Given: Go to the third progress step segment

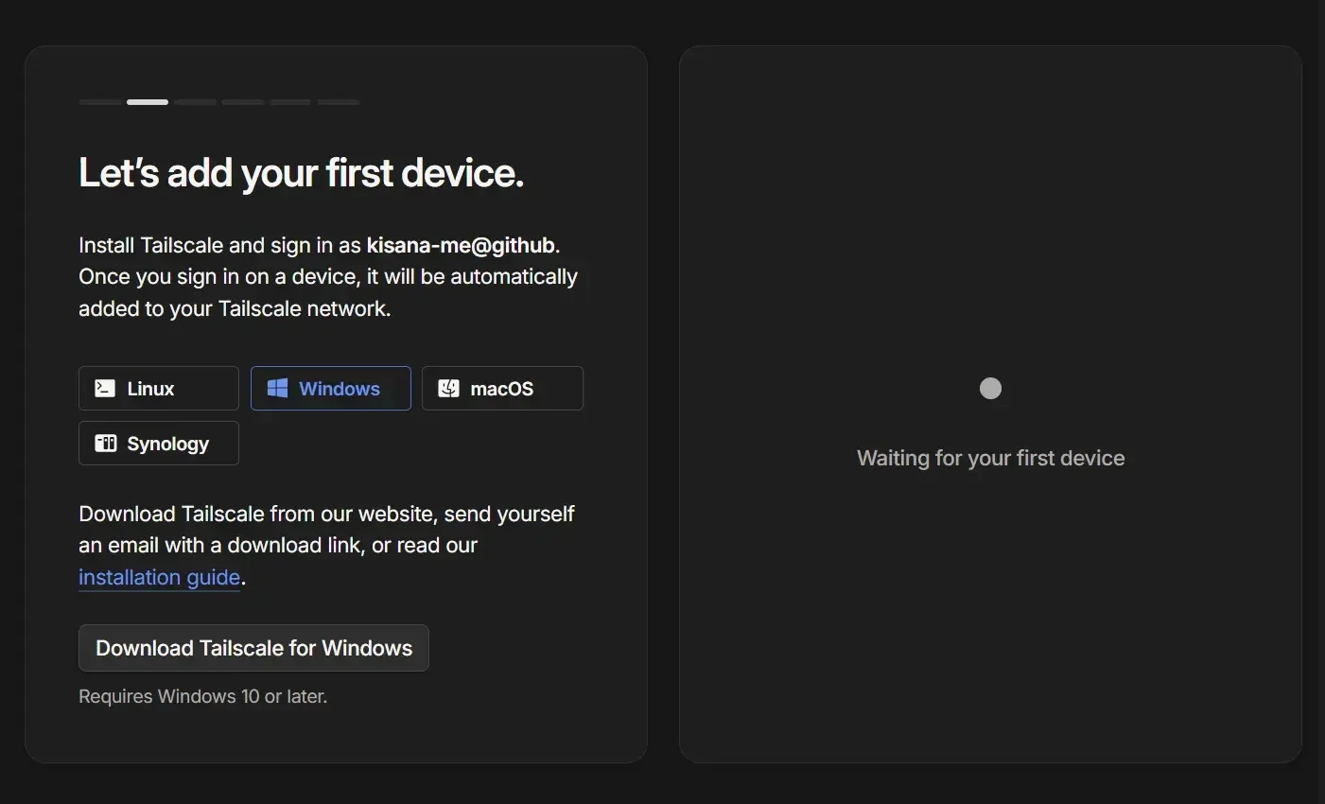Looking at the screenshot, I should [x=195, y=102].
